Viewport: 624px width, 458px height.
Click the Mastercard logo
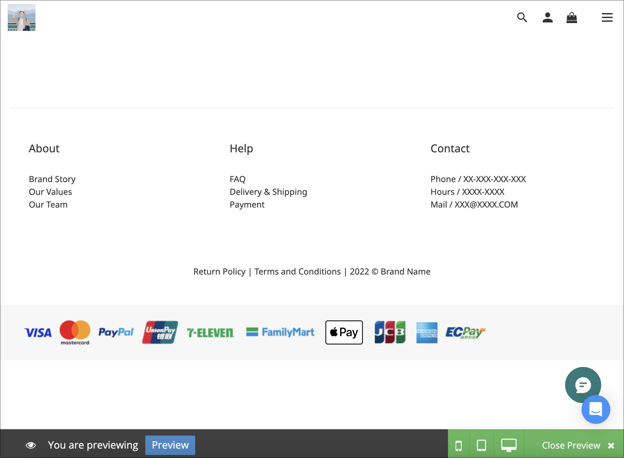[75, 332]
